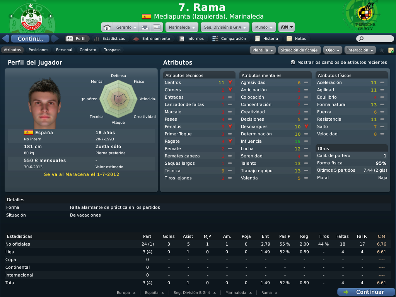Open the FM menu dropdown
Screen dimensions: 396x297
(x=287, y=27)
